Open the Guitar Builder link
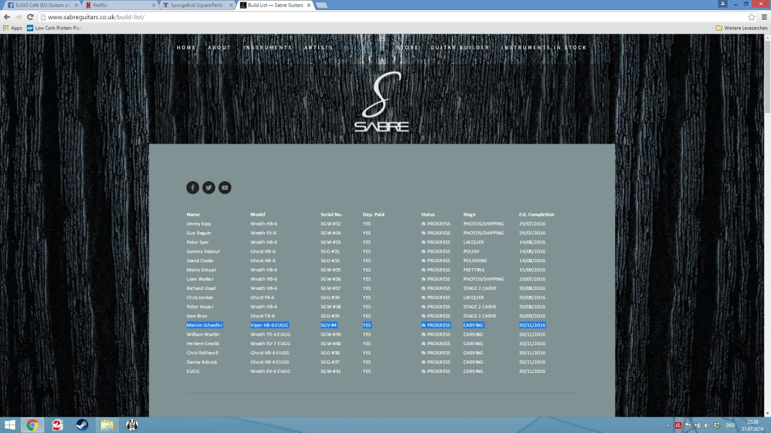Image resolution: width=771 pixels, height=433 pixels. point(460,48)
